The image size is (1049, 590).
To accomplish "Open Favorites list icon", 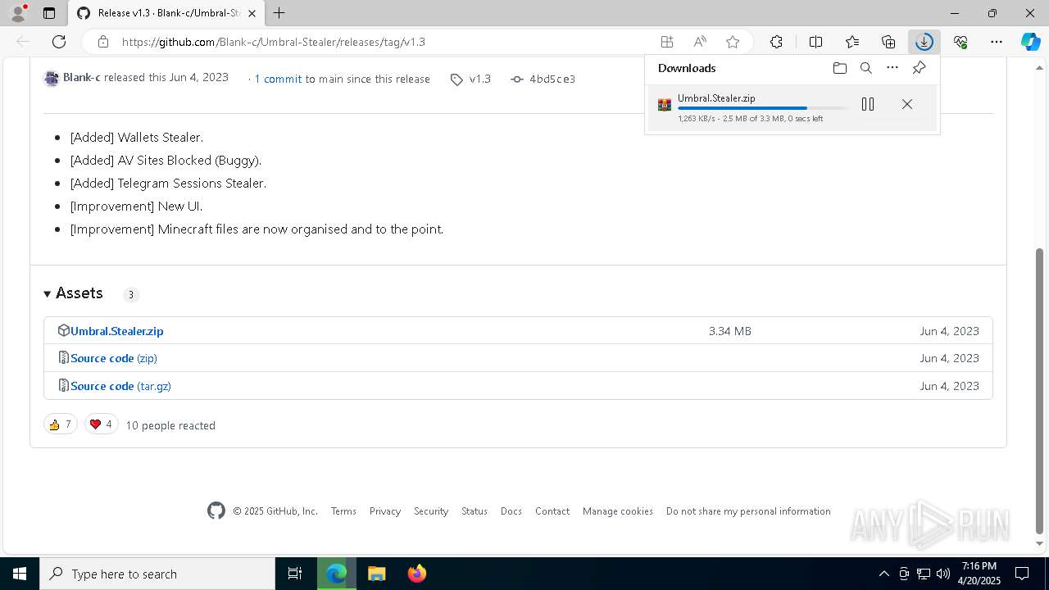I will 852,42.
